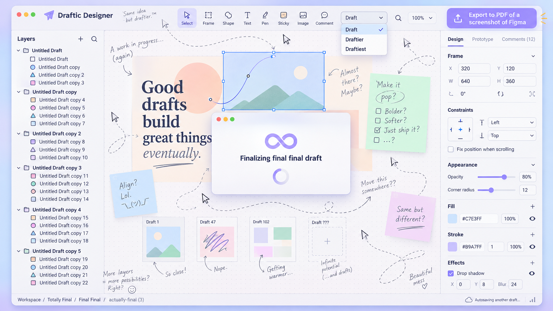Viewport: 553px width, 311px height.
Task: Open the Comments (12) tab
Action: 518,39
